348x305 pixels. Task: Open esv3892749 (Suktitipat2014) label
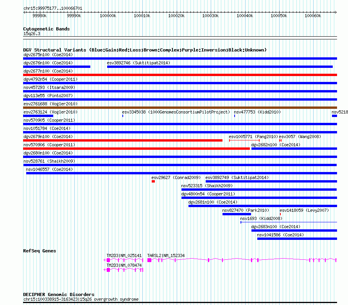coord(237,177)
